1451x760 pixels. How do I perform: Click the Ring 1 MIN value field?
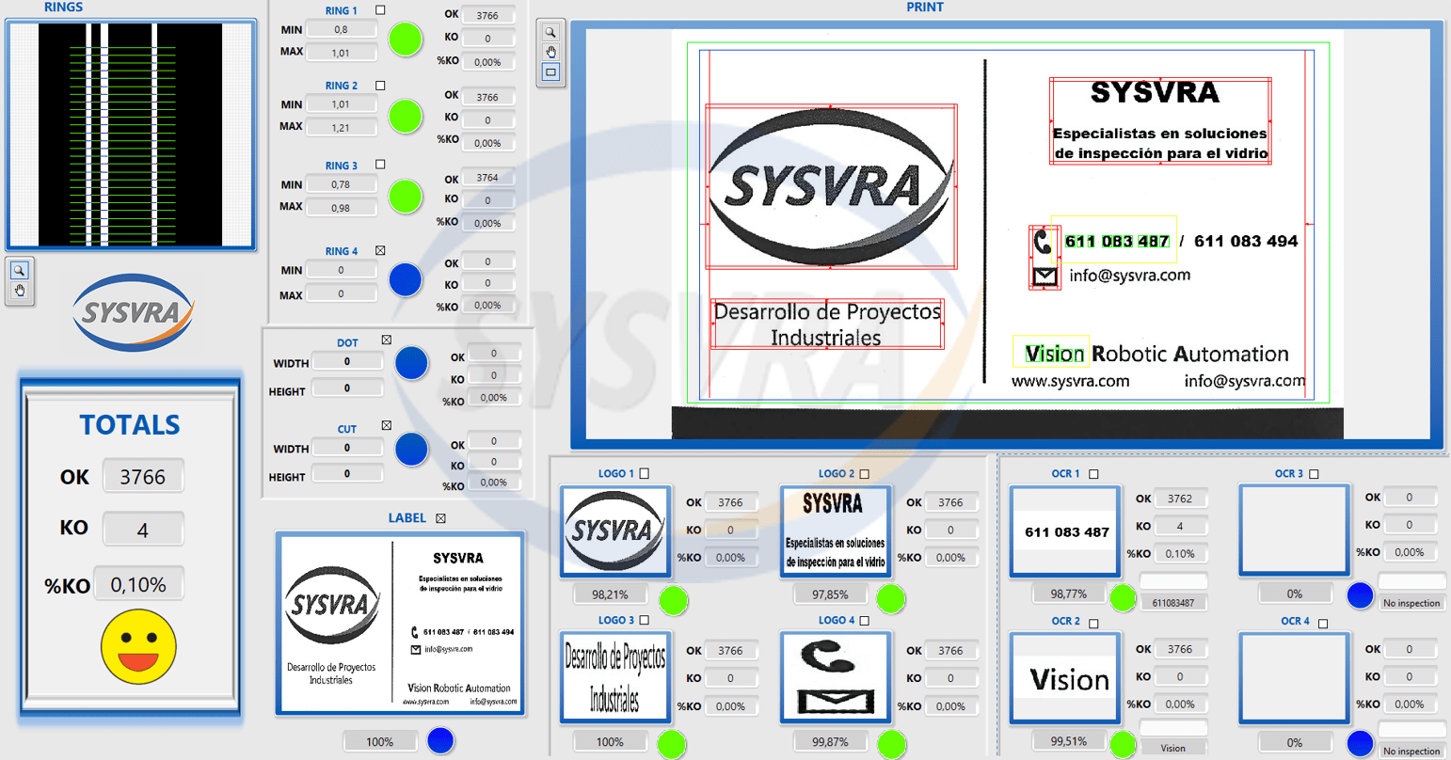pos(342,29)
